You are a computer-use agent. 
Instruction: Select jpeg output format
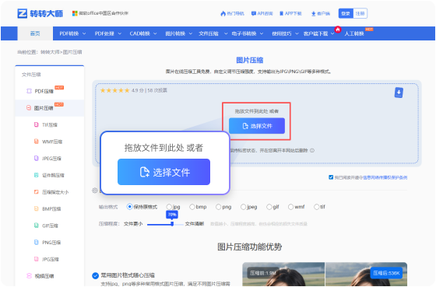click(244, 207)
